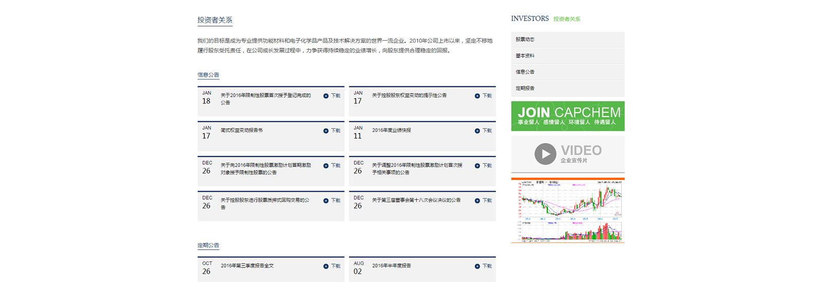Open the stock price chart thumbnail

pos(568,210)
